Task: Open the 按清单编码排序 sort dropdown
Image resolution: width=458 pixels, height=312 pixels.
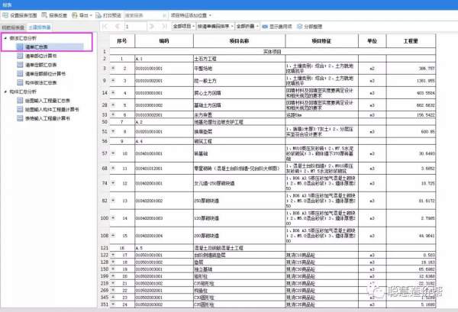Action: [x=215, y=27]
